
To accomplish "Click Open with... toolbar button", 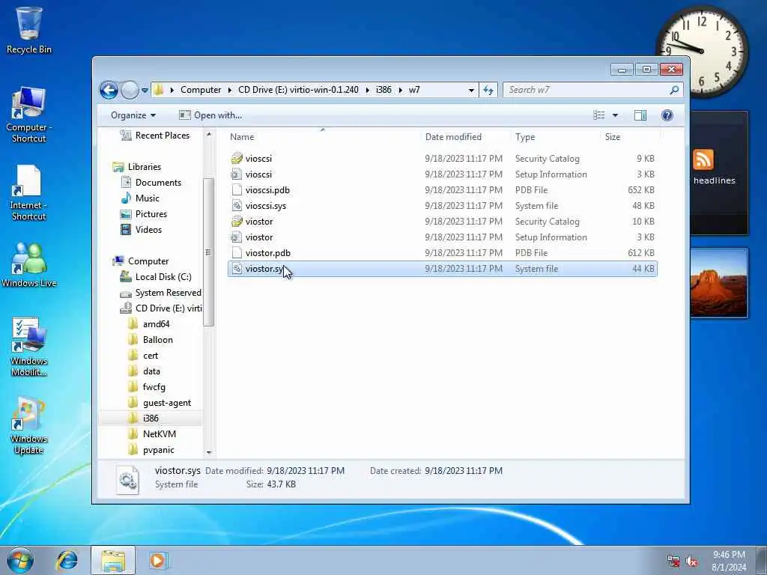I will (x=210, y=115).
